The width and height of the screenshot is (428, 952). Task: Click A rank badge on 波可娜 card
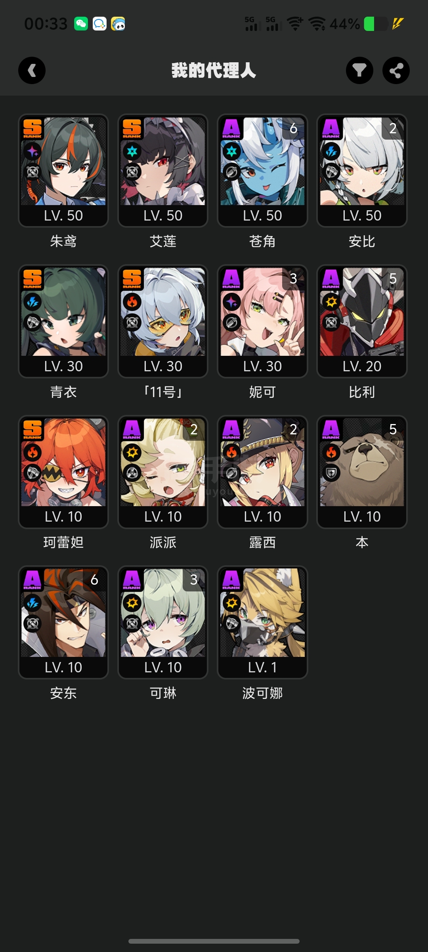[231, 580]
